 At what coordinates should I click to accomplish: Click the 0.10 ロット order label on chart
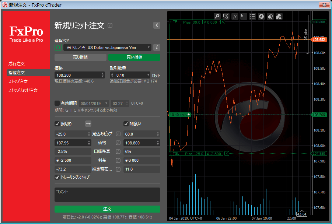click(180, 115)
